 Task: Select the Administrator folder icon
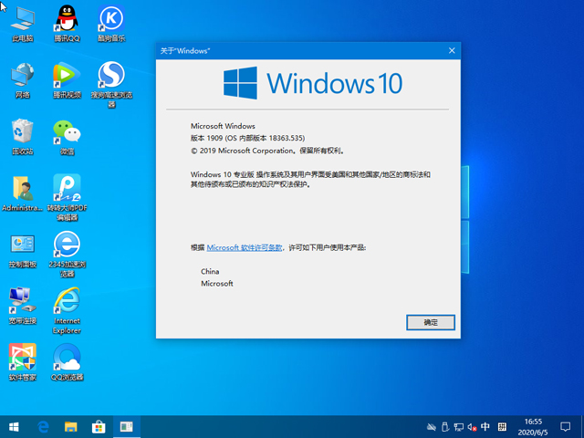22,193
